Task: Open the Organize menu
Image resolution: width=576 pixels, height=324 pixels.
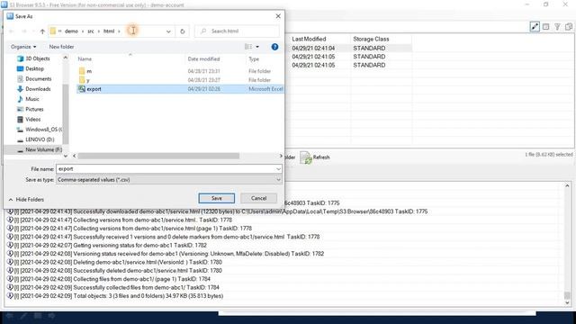Action: 23,47
